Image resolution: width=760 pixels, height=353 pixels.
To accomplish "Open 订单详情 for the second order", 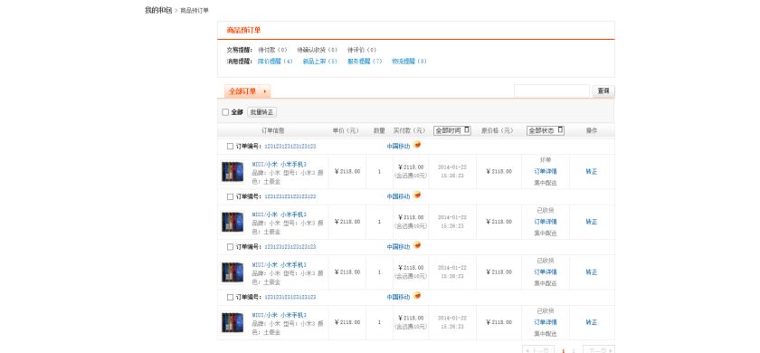I will pyautogui.click(x=546, y=222).
